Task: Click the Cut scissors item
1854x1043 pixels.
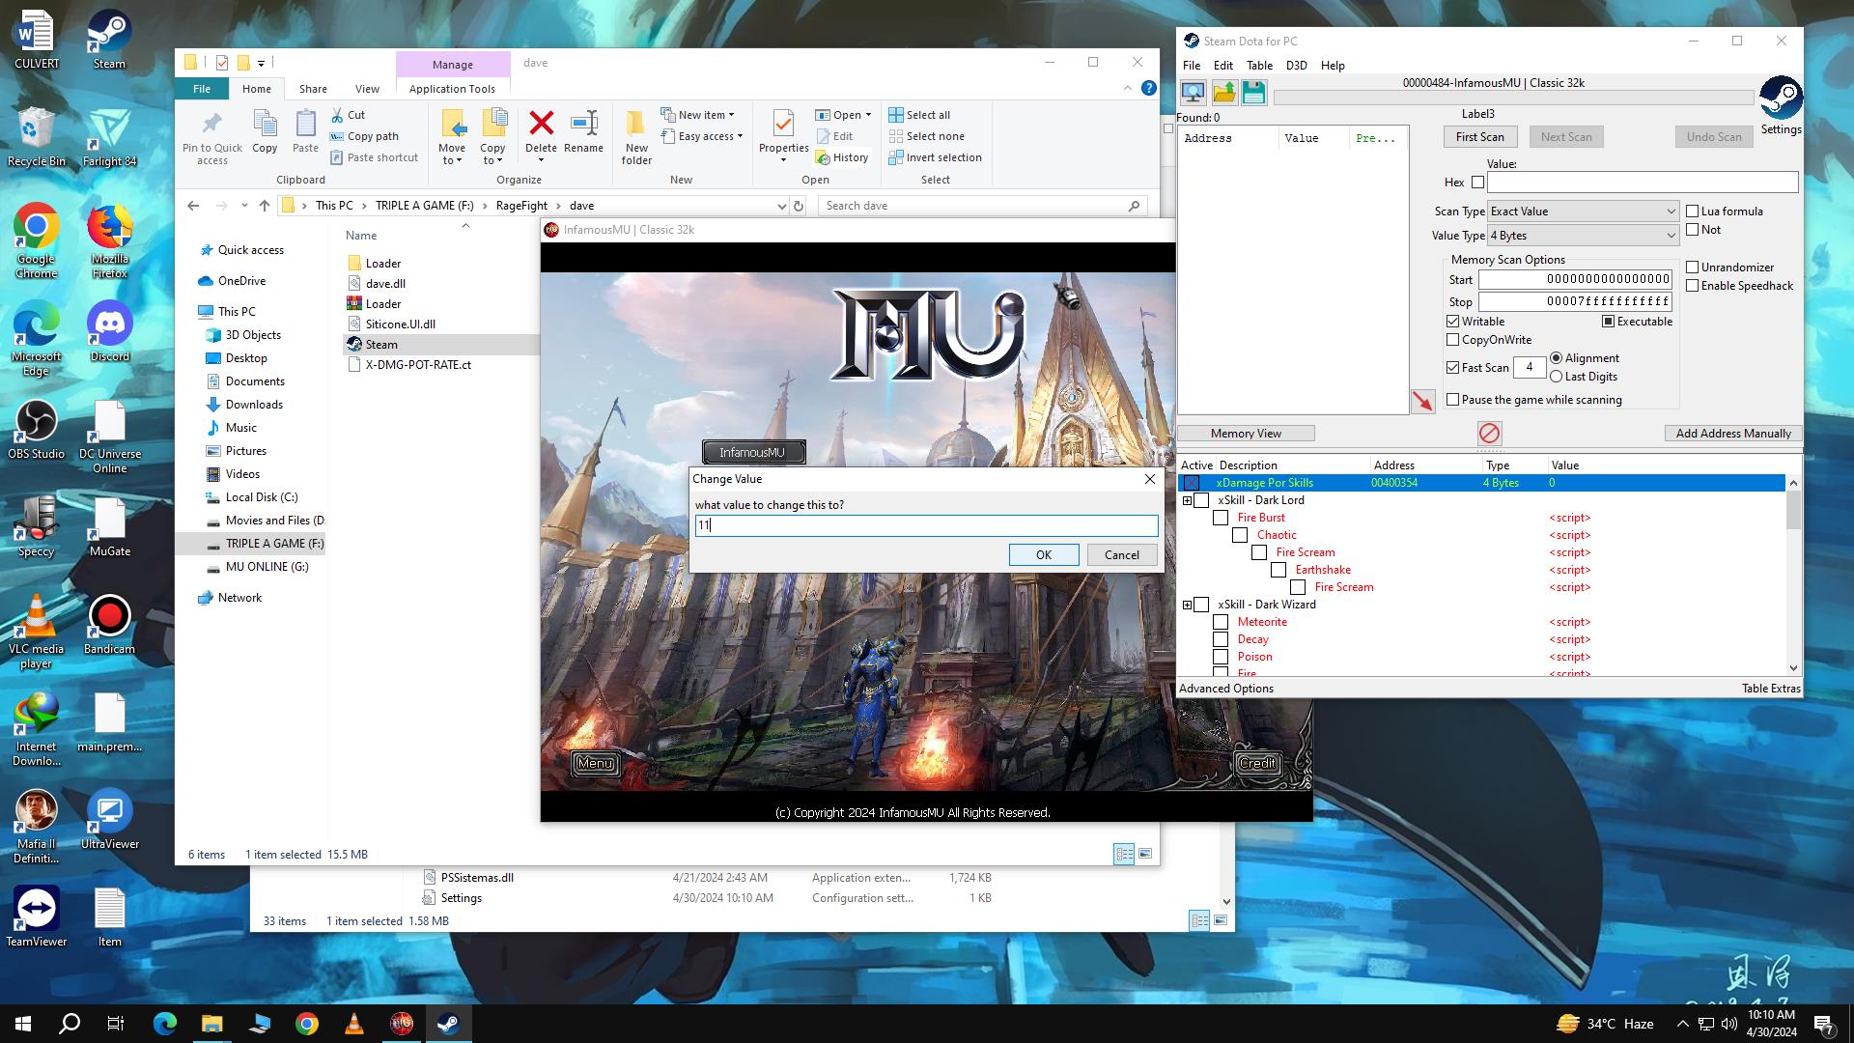Action: coord(348,114)
